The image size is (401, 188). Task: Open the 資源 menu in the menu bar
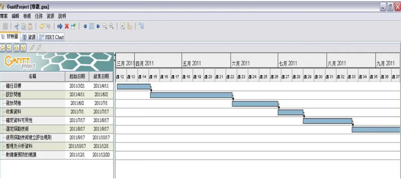50,16
